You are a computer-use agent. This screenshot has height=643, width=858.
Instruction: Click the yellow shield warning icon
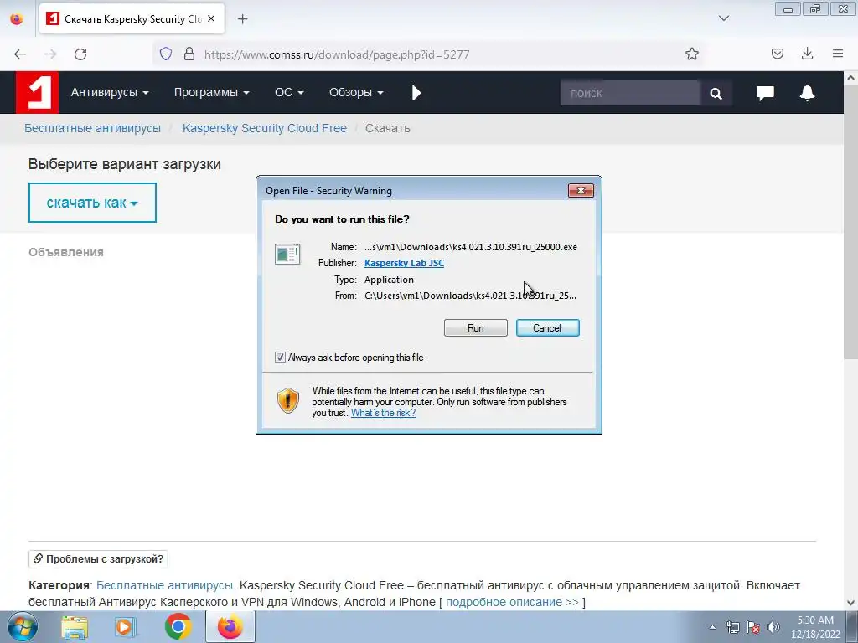(x=288, y=400)
